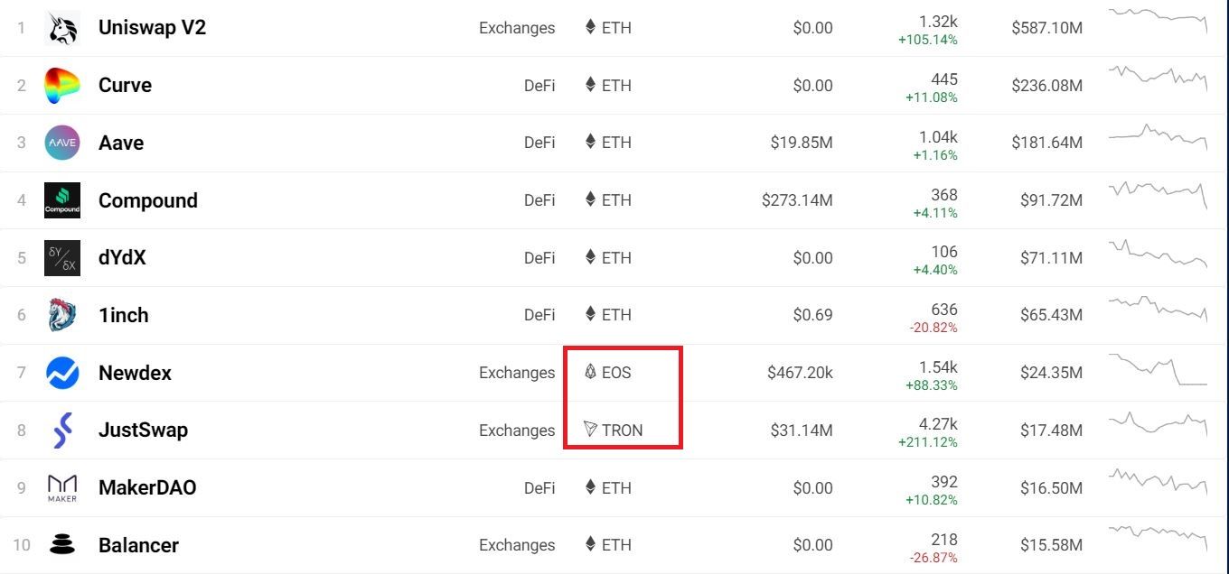Open the Uniswap V2 name link
Screen dimensions: 1229x574
(152, 28)
